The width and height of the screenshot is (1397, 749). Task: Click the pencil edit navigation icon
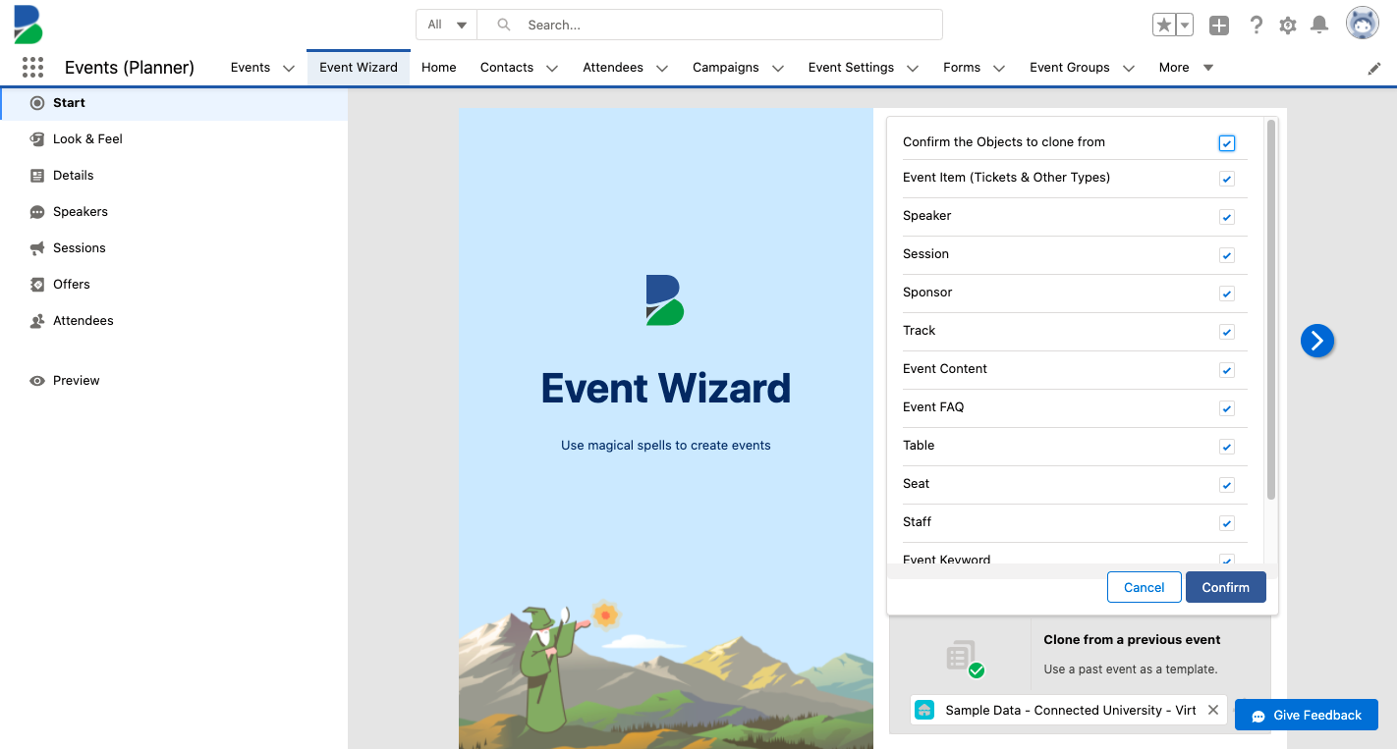(1374, 68)
